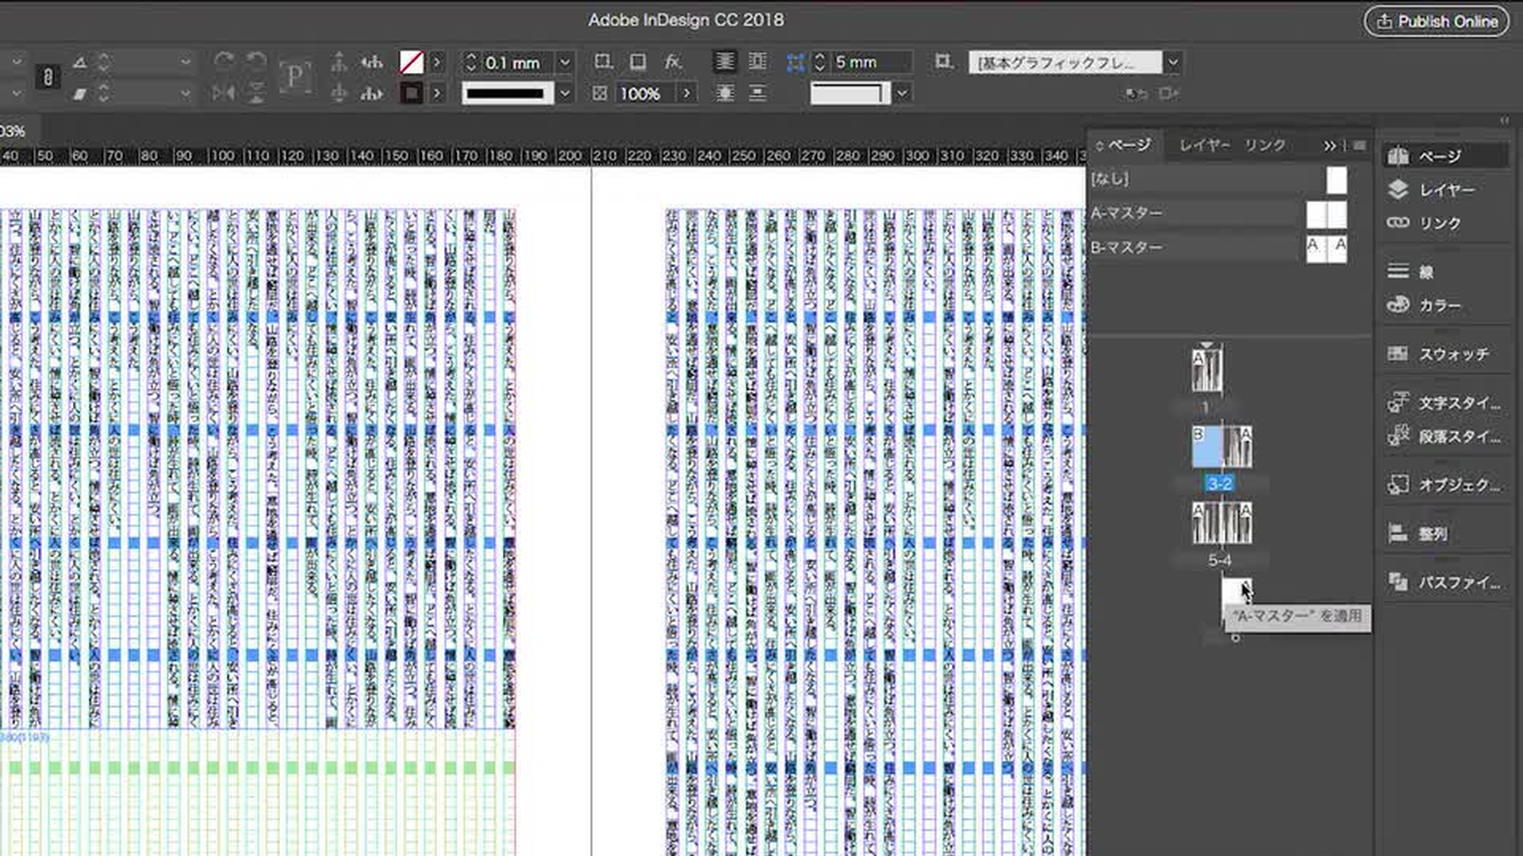Open the stroke weight 0.1 mm dropdown
Viewport: 1523px width, 856px height.
[x=565, y=62]
